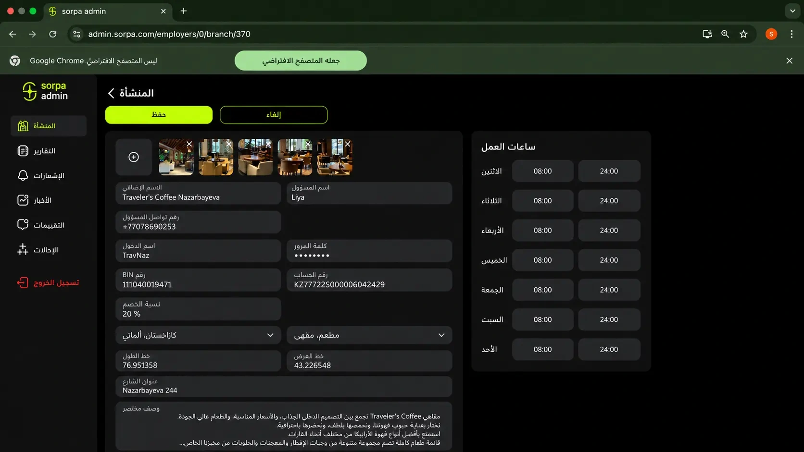The height and width of the screenshot is (452, 804).
Task: Edit BIN number field 111040019471
Action: [x=198, y=280]
